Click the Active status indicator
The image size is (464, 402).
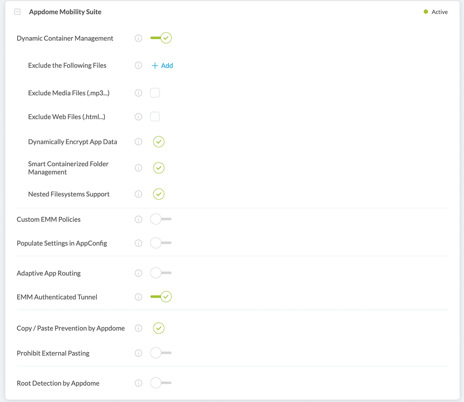coord(435,12)
